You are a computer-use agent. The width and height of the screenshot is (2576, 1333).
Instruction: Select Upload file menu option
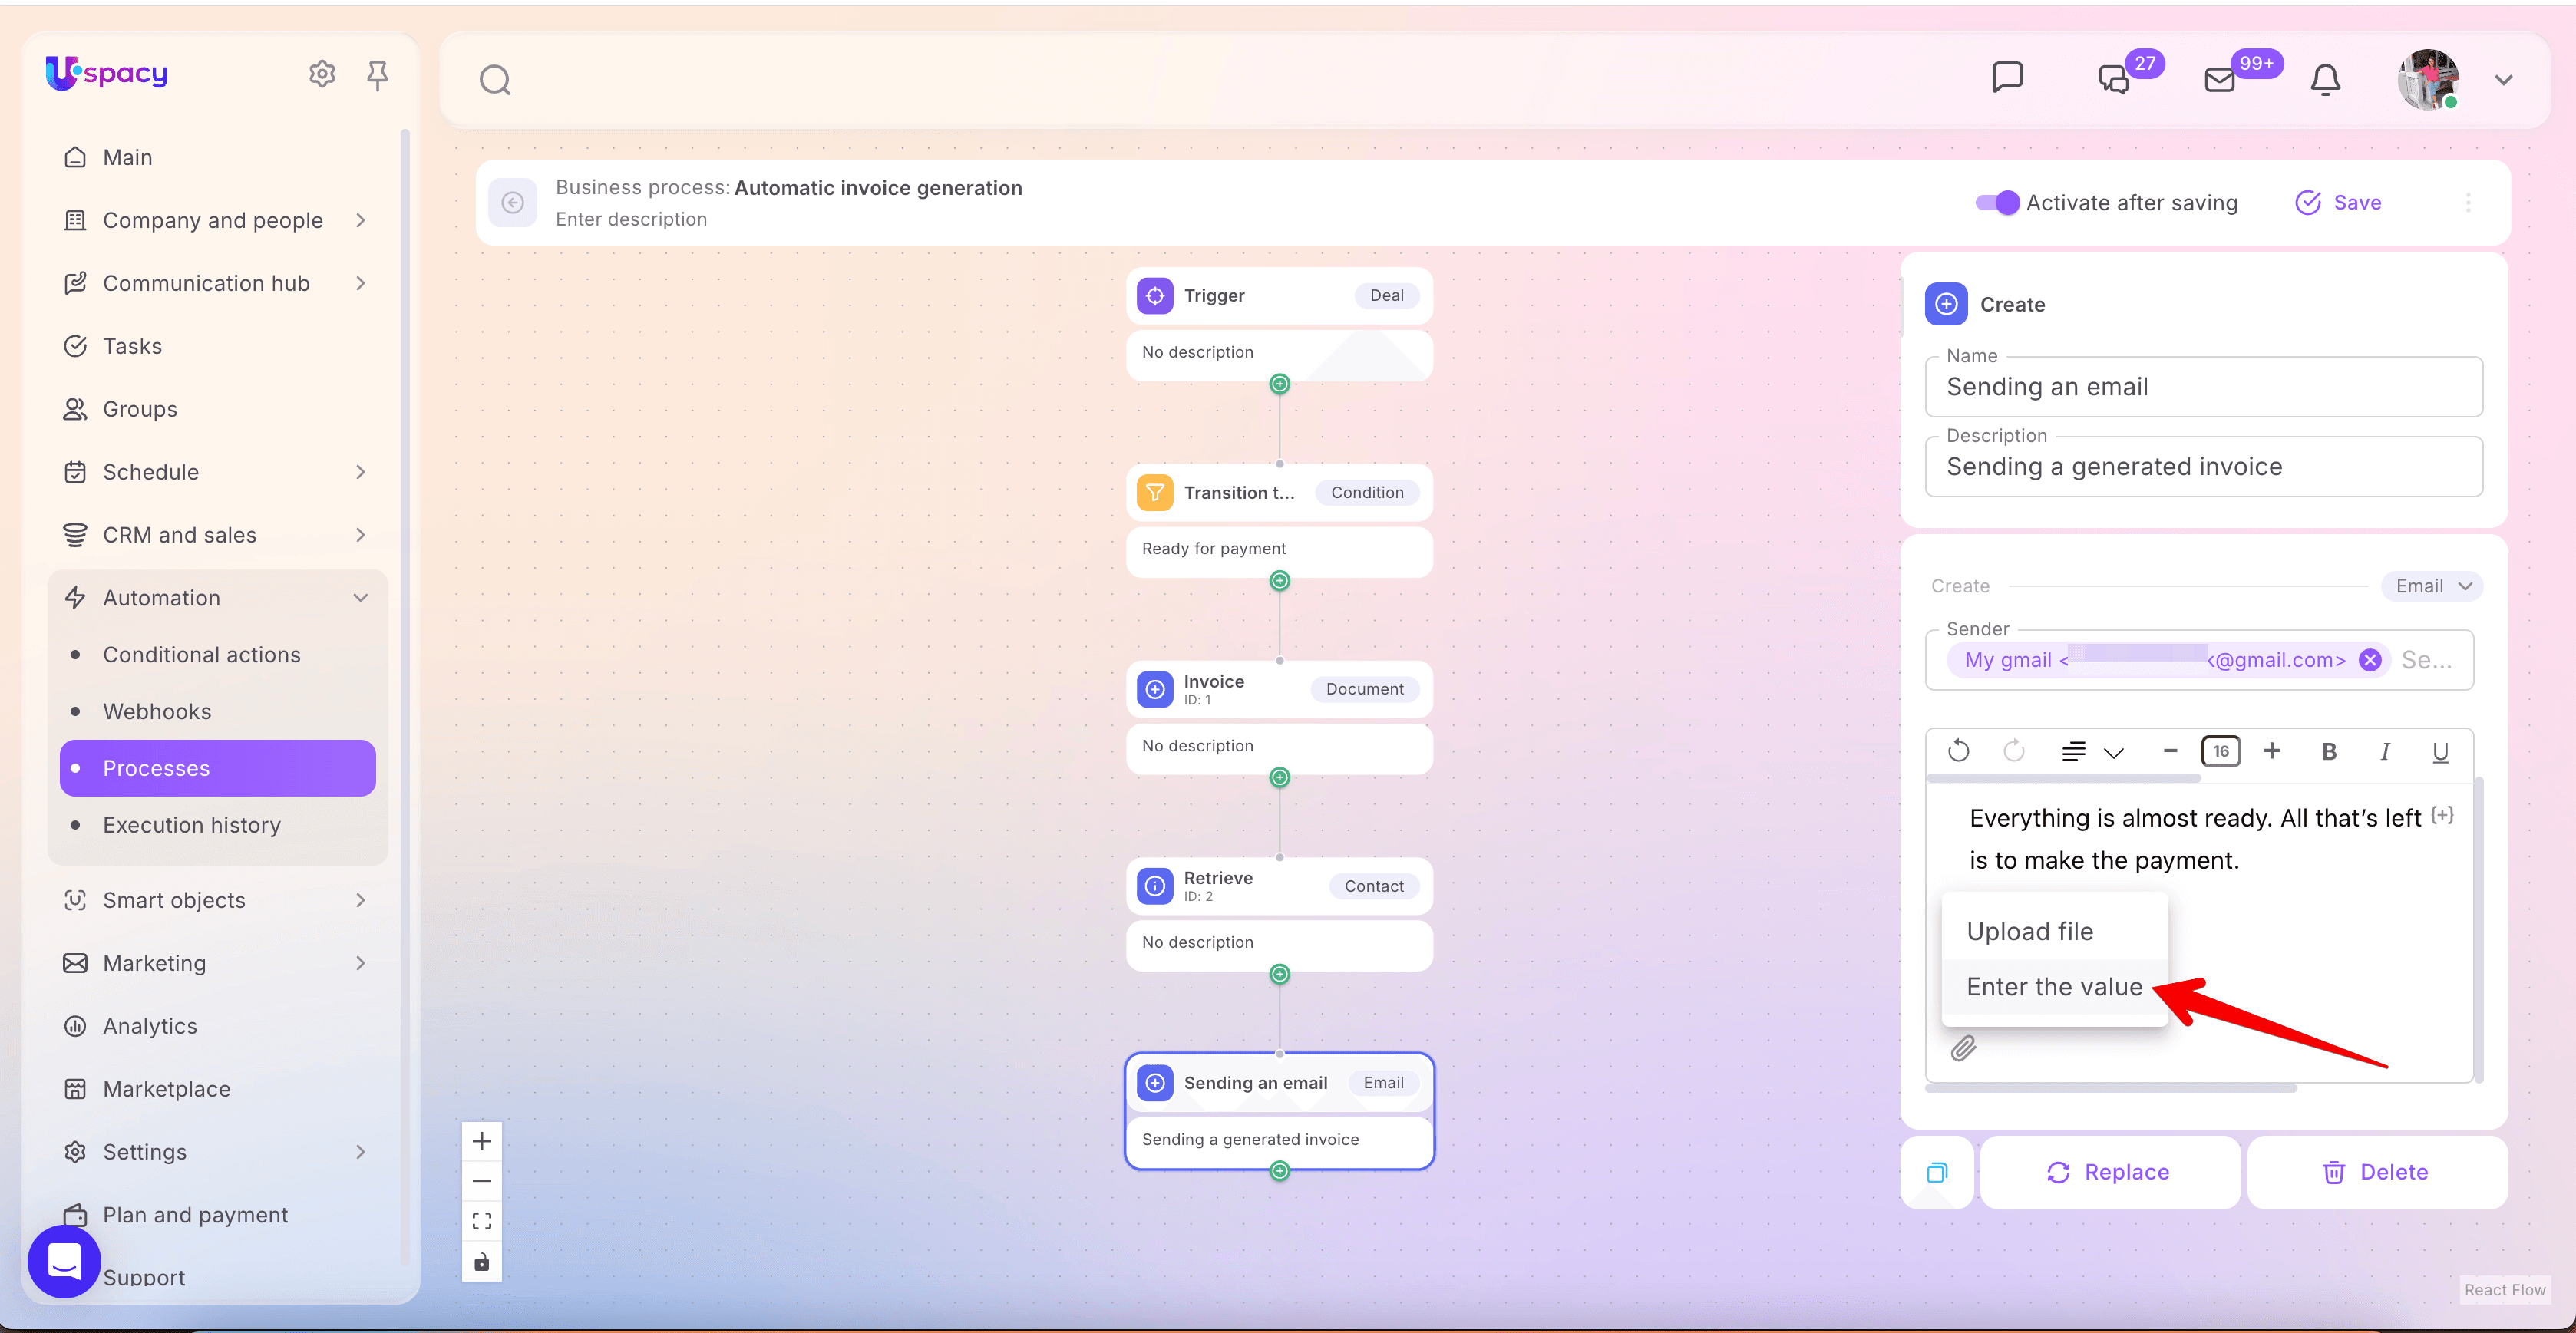pos(2054,931)
